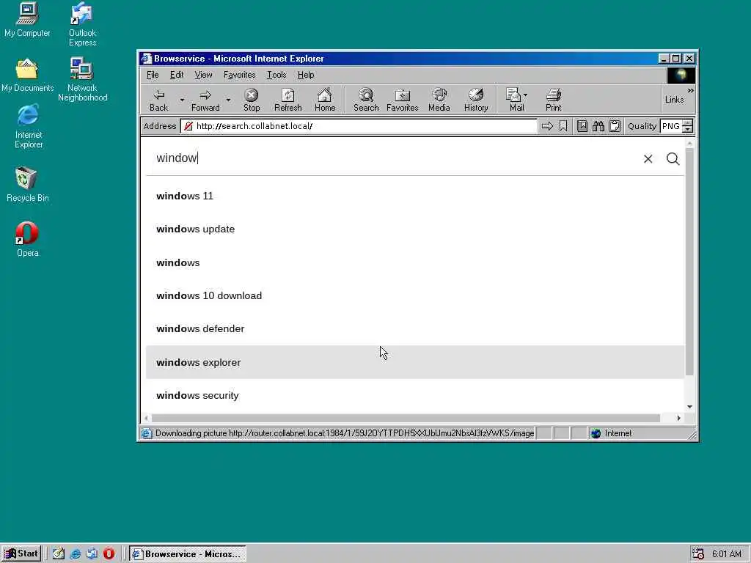The height and width of the screenshot is (563, 751).
Task: Click the magnifying glass search icon
Action: click(673, 159)
